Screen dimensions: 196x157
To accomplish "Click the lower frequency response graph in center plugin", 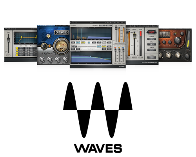I will 91,57.
